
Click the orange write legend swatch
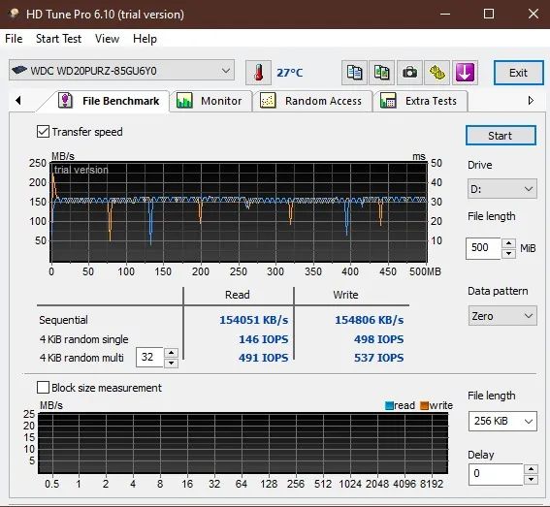[424, 405]
